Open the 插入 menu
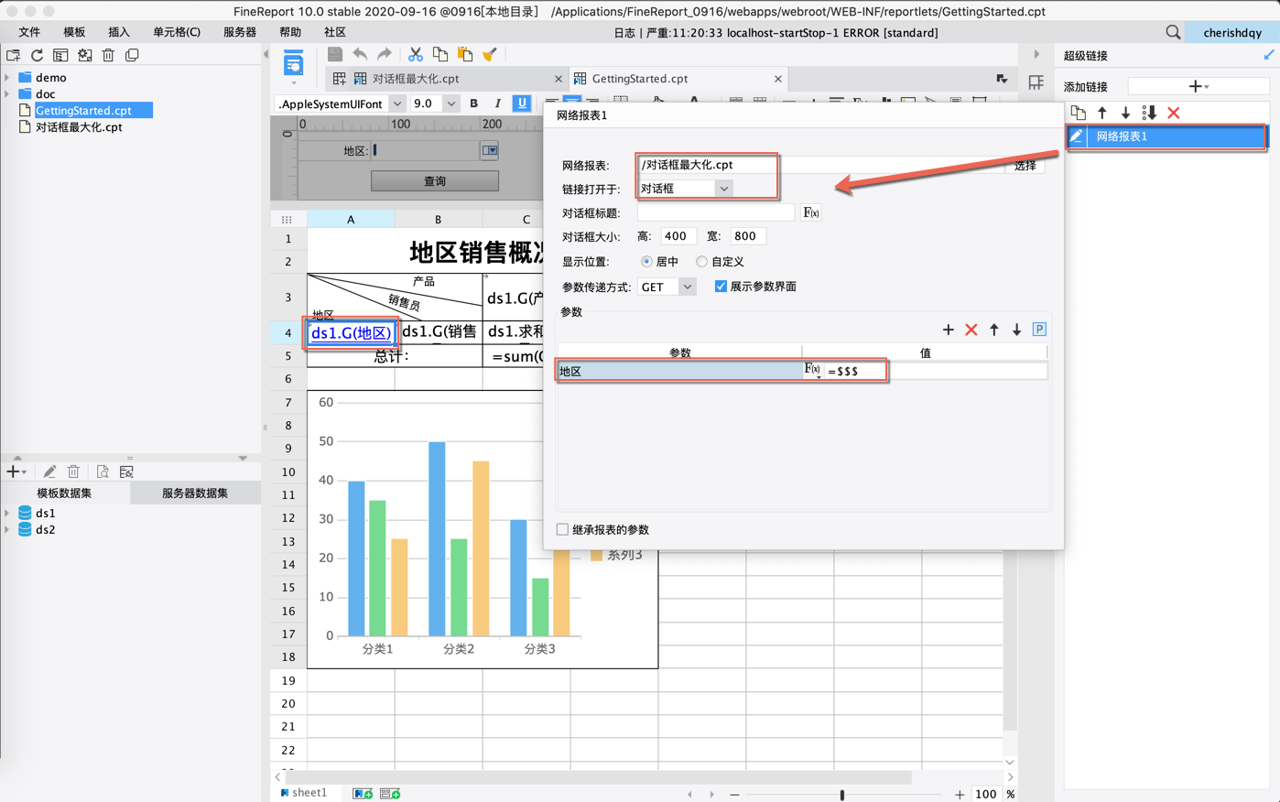Viewport: 1280px width, 802px height. (119, 32)
